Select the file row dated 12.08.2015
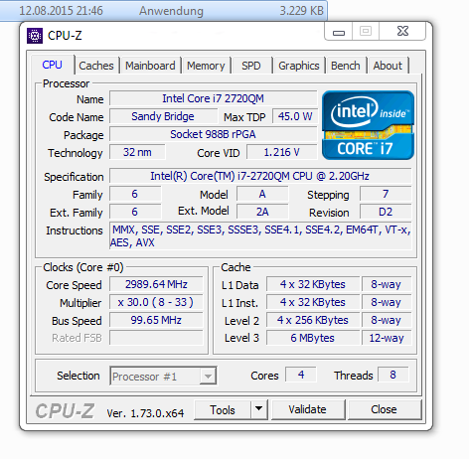Viewport: 469px width, 459px height. tap(164, 10)
